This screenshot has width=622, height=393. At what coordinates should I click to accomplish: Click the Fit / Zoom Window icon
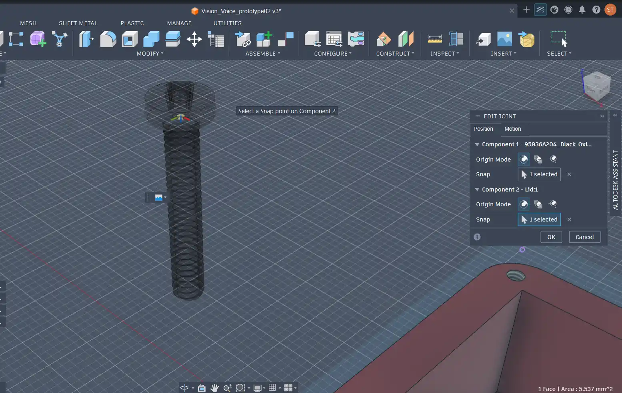[x=240, y=388]
